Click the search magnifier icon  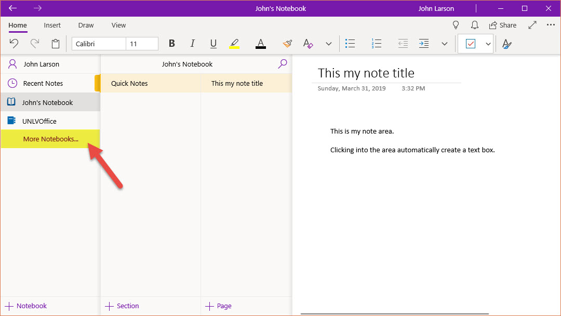click(283, 64)
